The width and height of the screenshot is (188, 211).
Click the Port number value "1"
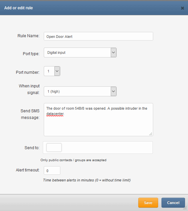pos(48,71)
